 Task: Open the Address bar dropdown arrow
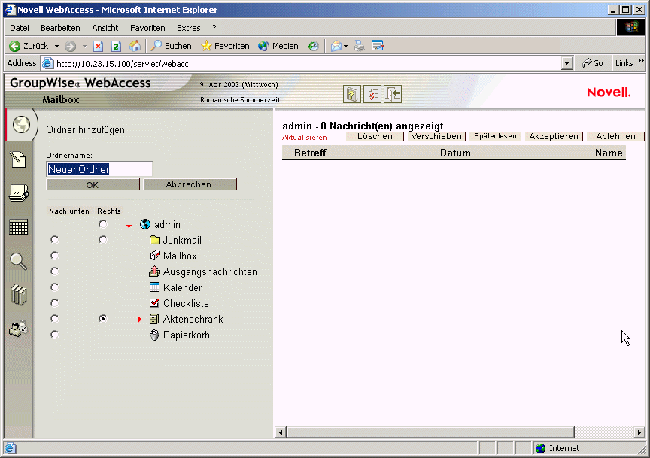[x=567, y=63]
